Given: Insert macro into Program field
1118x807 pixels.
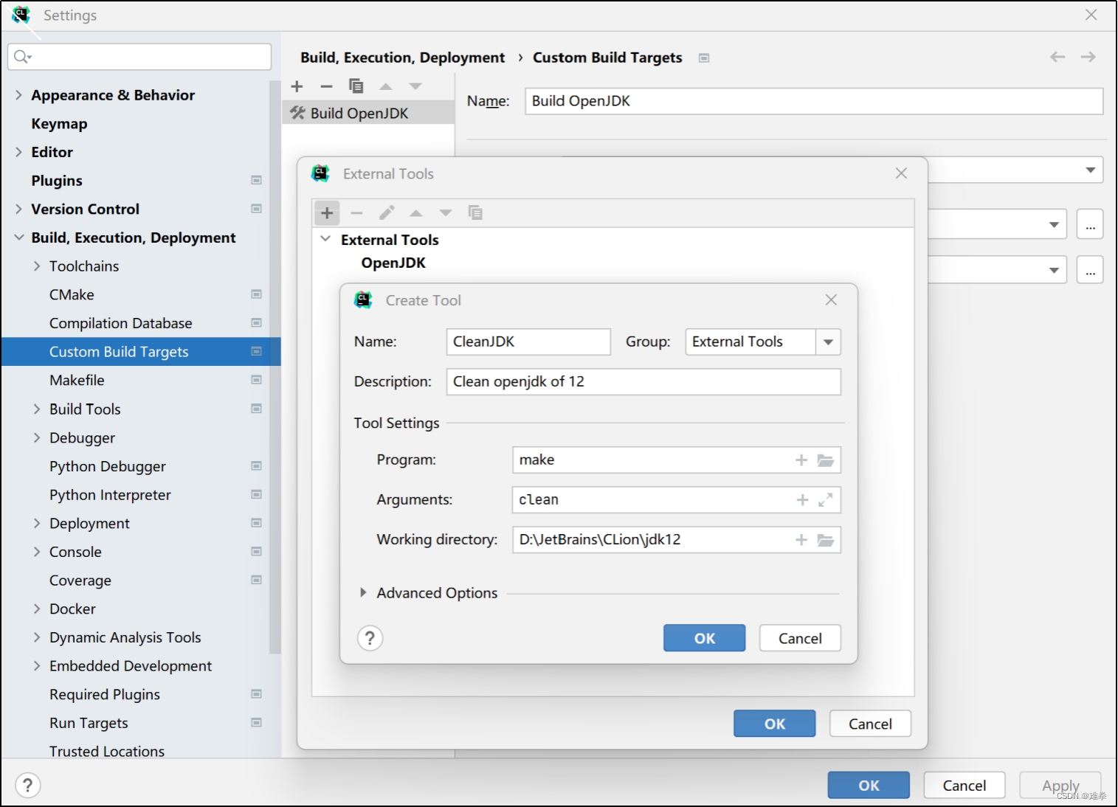Looking at the screenshot, I should pos(801,460).
